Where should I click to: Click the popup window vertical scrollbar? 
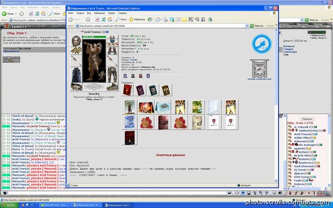coord(276,105)
